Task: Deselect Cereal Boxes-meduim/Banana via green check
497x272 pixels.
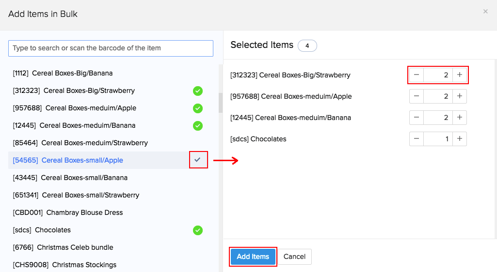Action: coord(198,126)
